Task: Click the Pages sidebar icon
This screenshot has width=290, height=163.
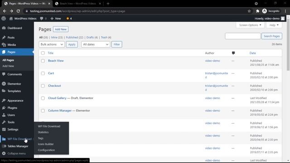Action: pos(4,52)
